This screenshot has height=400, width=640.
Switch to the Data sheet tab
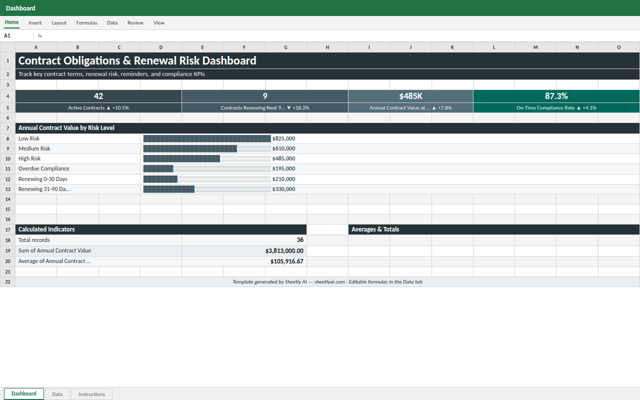tap(57, 394)
